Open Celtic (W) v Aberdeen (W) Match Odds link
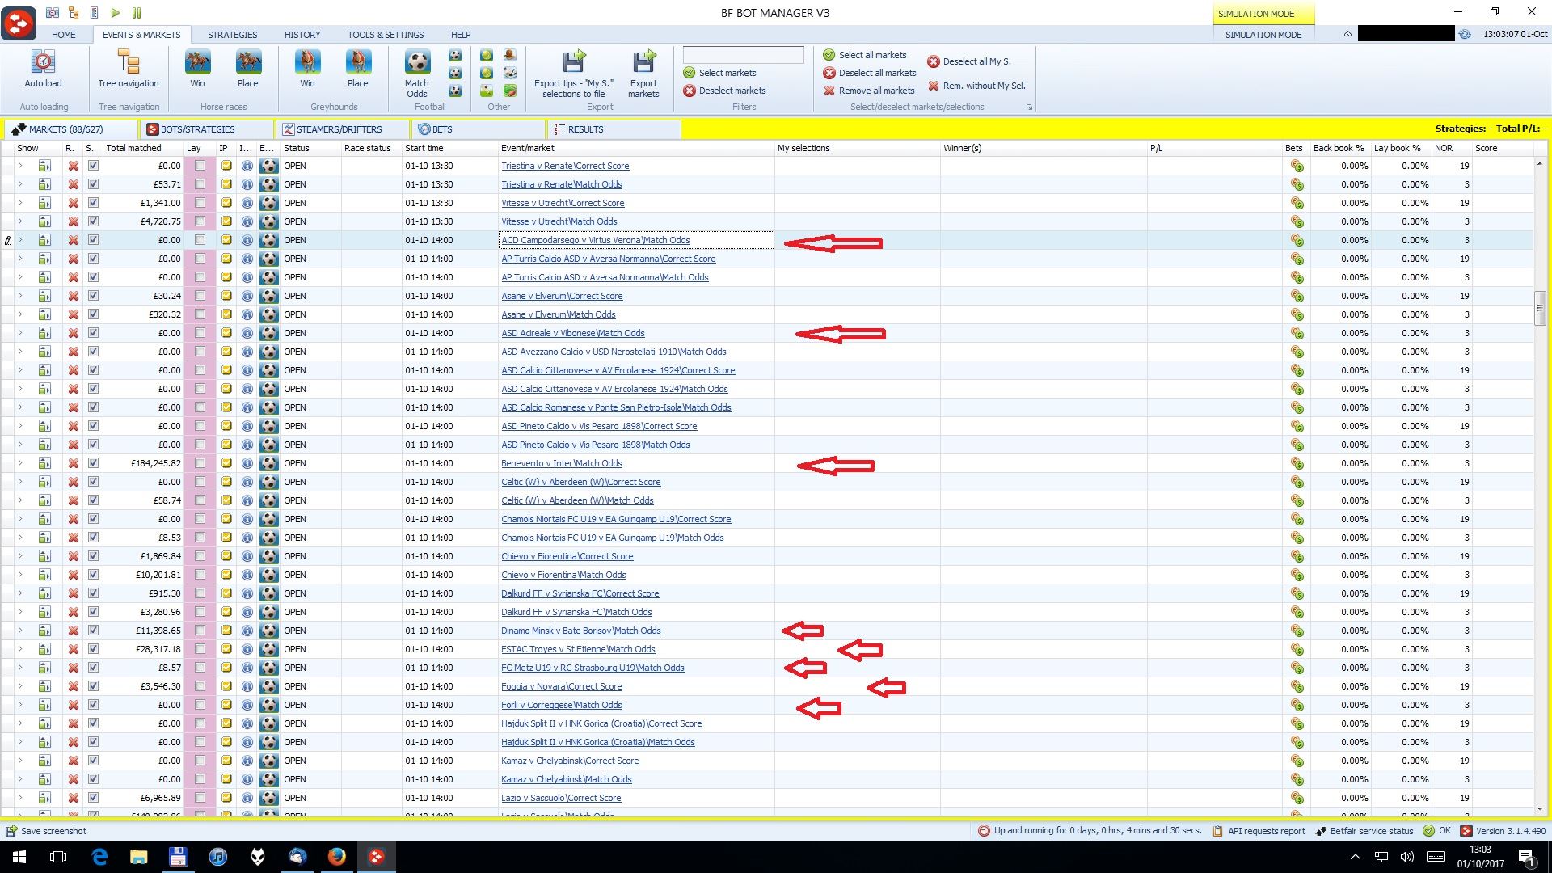The width and height of the screenshot is (1552, 873). point(577,500)
